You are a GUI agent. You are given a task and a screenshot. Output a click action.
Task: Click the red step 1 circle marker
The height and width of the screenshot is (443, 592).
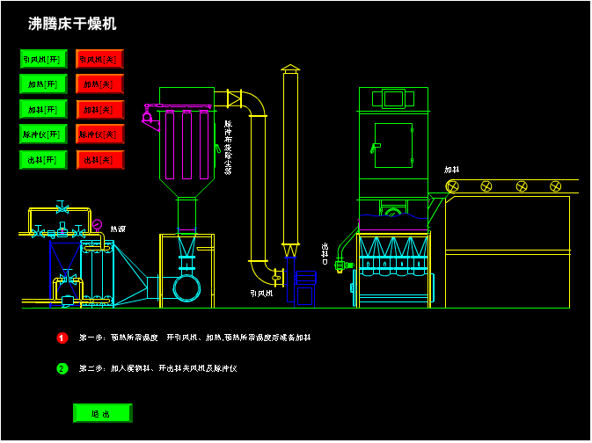(62, 338)
